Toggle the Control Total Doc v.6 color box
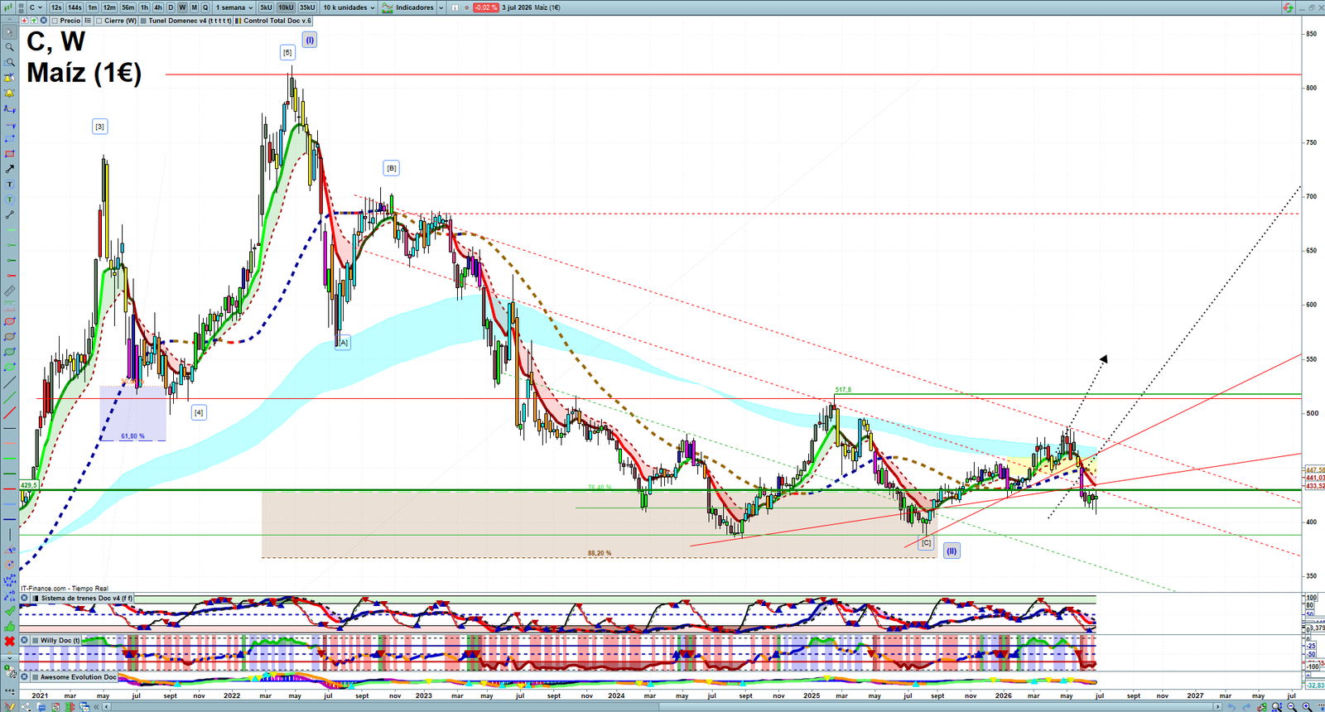Screen dimensions: 1325x712 point(238,21)
